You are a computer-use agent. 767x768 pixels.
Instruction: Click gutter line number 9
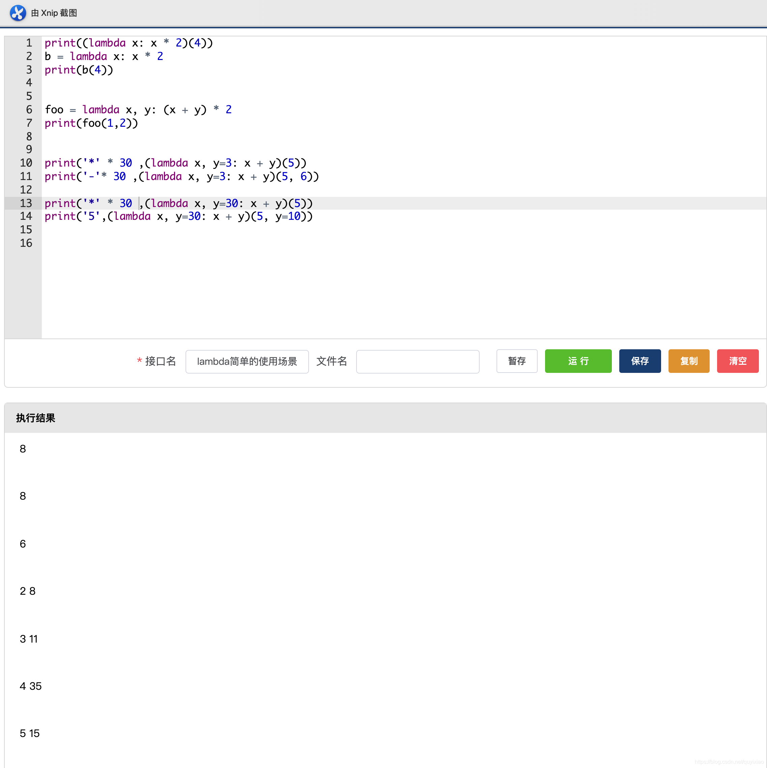pyautogui.click(x=29, y=149)
